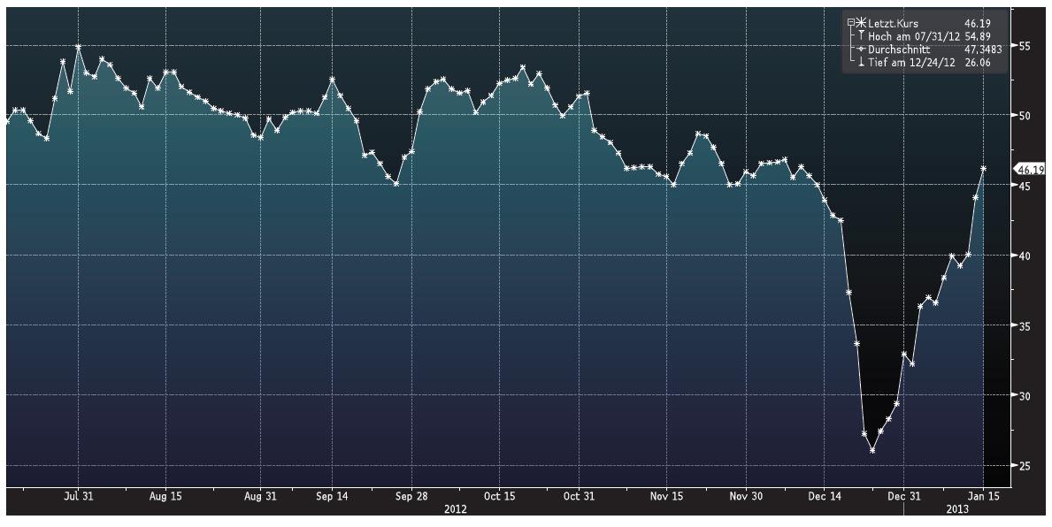The width and height of the screenshot is (1052, 527).
Task: Click the 2013 year label
Action: point(957,509)
